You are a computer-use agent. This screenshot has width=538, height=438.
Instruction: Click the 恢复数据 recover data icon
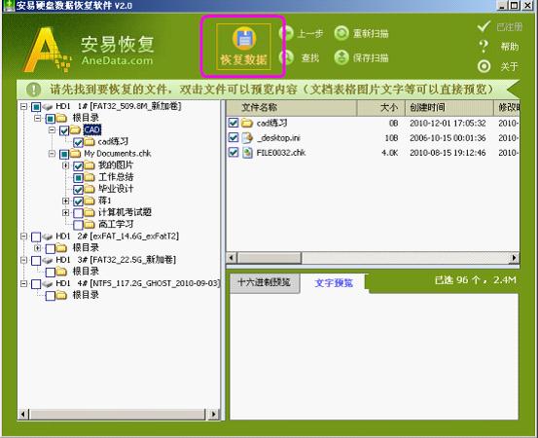244,38
